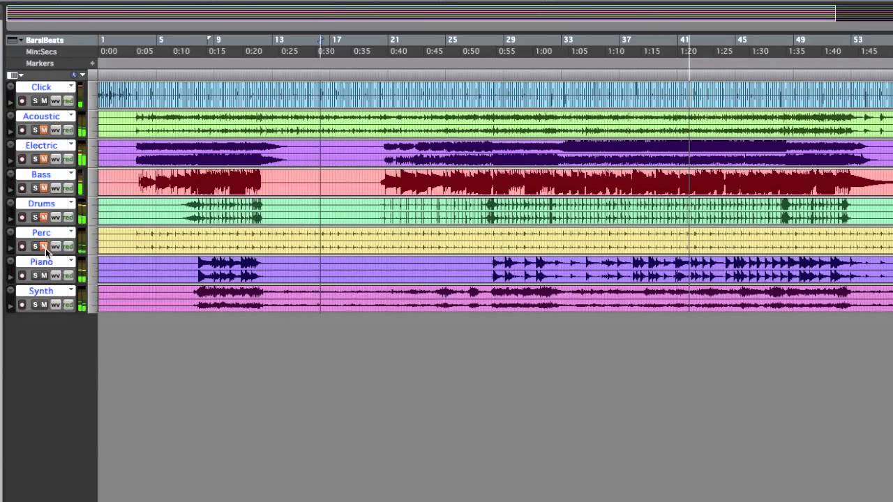Image resolution: width=893 pixels, height=502 pixels.
Task: Open waveform view selector on Synth track
Action: click(55, 305)
